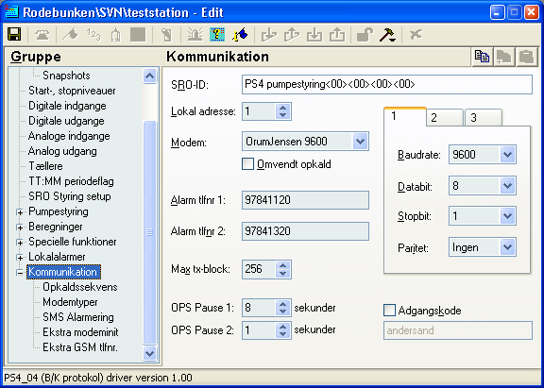This screenshot has width=544, height=388.
Task: Select SRO Styring setup tree item
Action: 70,196
